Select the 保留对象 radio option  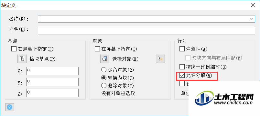coord(103,70)
